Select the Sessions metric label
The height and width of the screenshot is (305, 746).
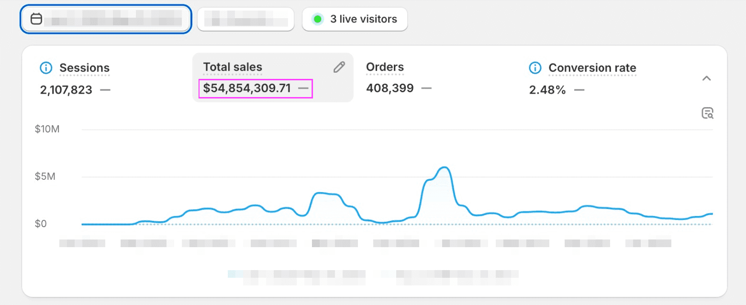(84, 68)
